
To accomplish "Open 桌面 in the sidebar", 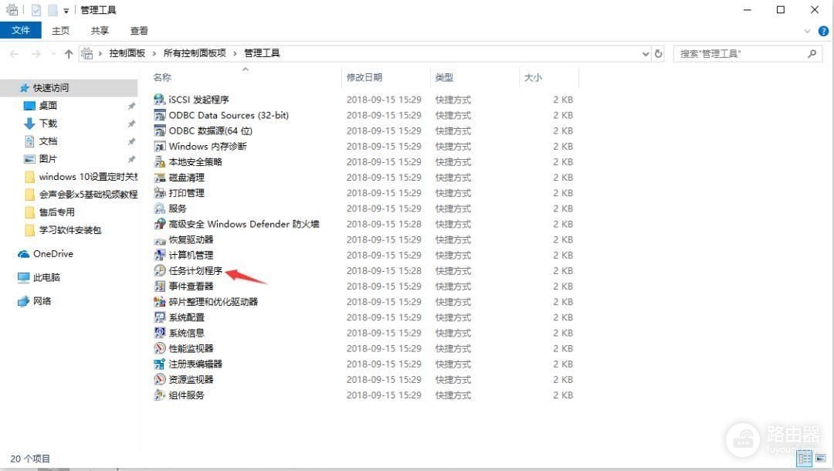I will (x=48, y=106).
